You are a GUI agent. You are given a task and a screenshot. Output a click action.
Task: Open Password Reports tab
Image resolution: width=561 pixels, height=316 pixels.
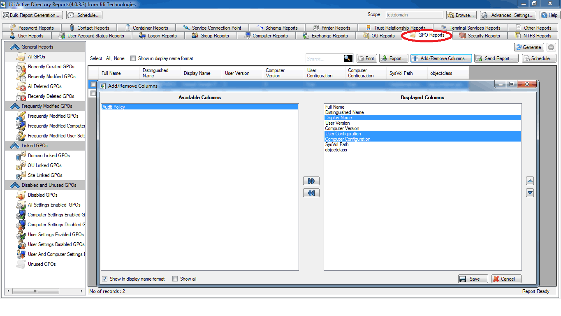click(31, 28)
